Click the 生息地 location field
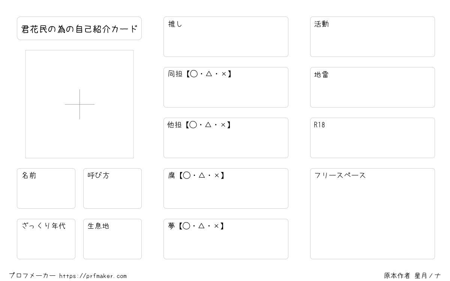The height and width of the screenshot is (281, 450). pos(112,239)
